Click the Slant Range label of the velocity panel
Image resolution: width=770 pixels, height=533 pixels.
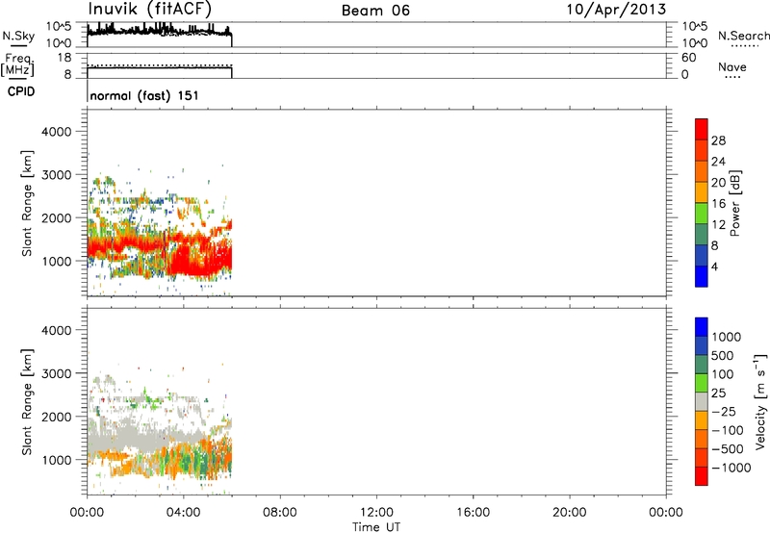pyautogui.click(x=27, y=402)
